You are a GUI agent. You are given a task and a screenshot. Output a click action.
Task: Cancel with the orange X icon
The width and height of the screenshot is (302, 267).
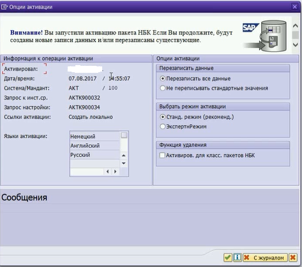pos(293,257)
